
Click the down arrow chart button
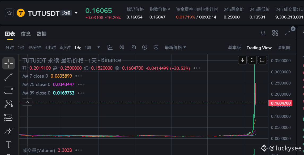pyautogui.click(x=242, y=60)
